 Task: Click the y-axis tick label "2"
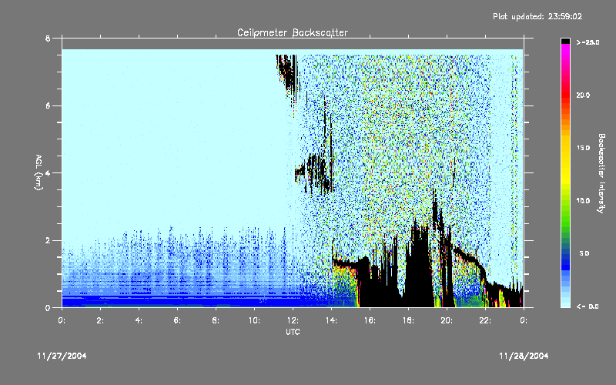(x=48, y=240)
